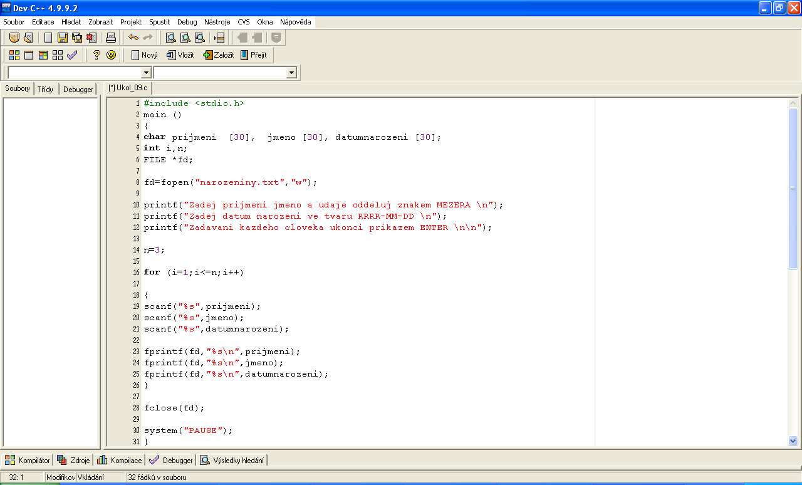
Task: Click the 'FILE *fd;' code line
Action: point(169,160)
